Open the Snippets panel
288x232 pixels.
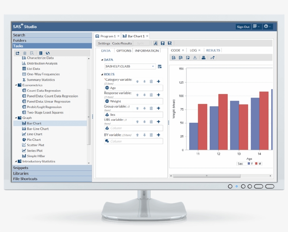tap(21, 168)
